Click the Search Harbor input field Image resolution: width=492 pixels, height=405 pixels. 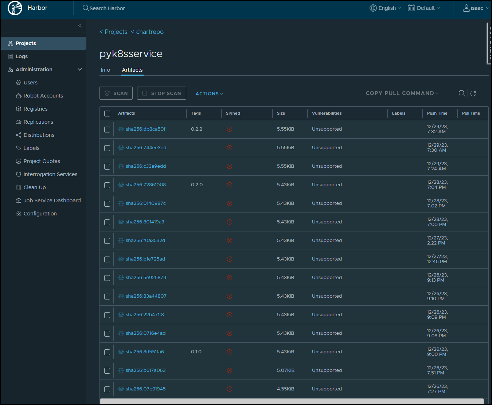(109, 8)
